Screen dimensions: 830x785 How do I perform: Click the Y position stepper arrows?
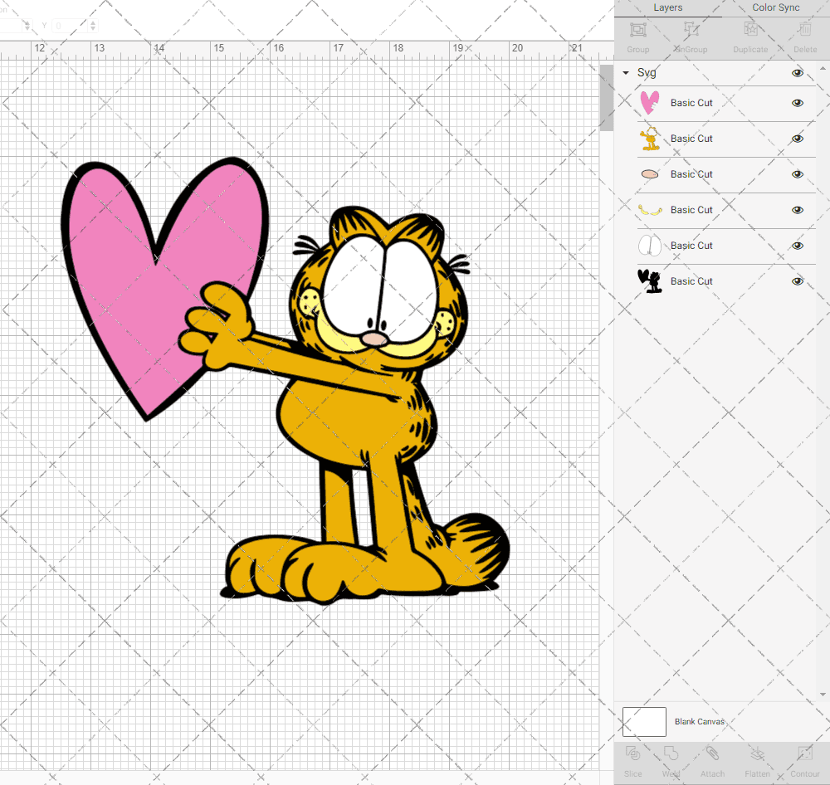tap(93, 26)
